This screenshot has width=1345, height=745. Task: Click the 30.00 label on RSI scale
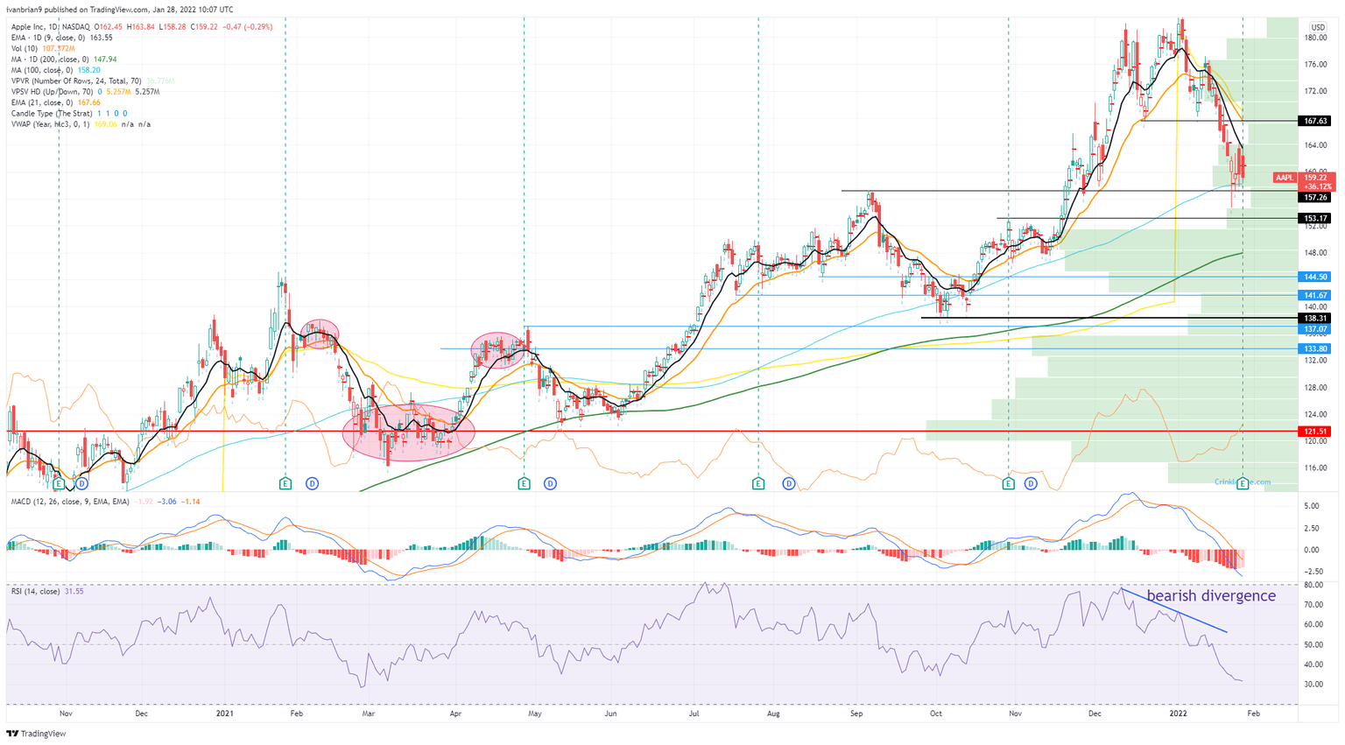point(1313,685)
